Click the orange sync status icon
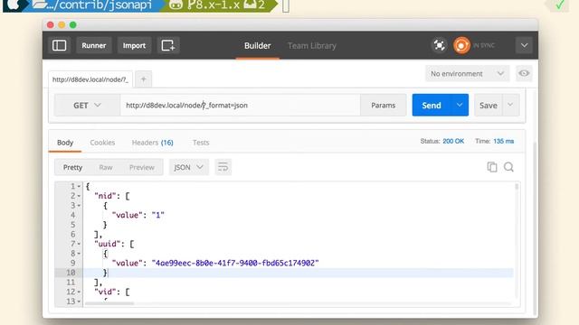Image resolution: width=579 pixels, height=325 pixels. pos(461,46)
